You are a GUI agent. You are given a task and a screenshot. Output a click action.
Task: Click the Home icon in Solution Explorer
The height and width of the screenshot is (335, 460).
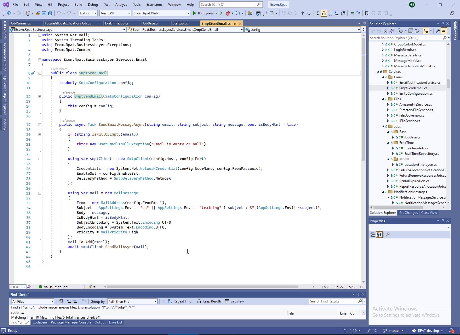(x=386, y=31)
